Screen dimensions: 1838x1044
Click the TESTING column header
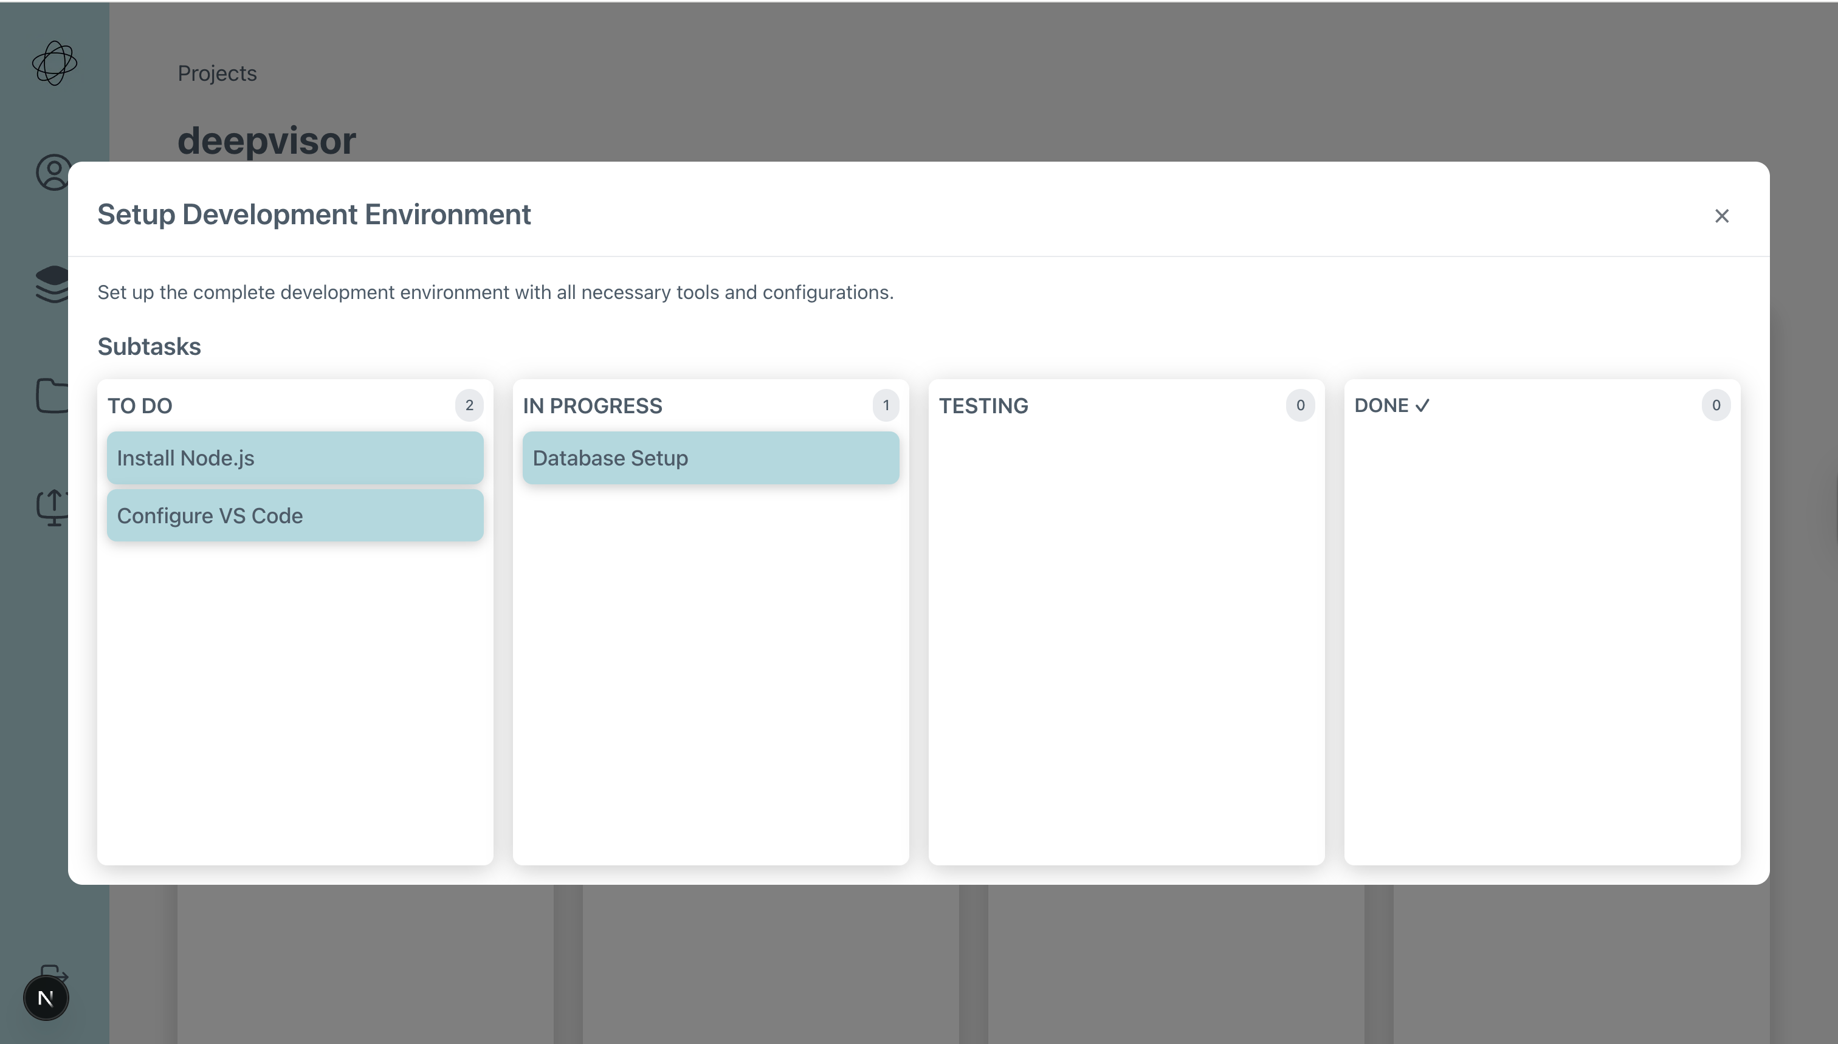click(983, 406)
